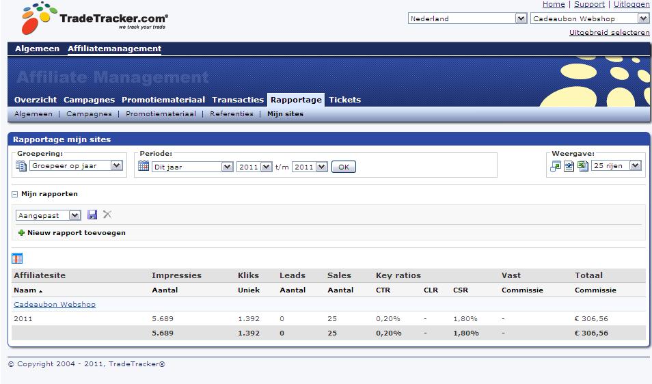Click the 5.689 impressions value in 2011 row
Screen dimensions: 652x384
point(163,319)
